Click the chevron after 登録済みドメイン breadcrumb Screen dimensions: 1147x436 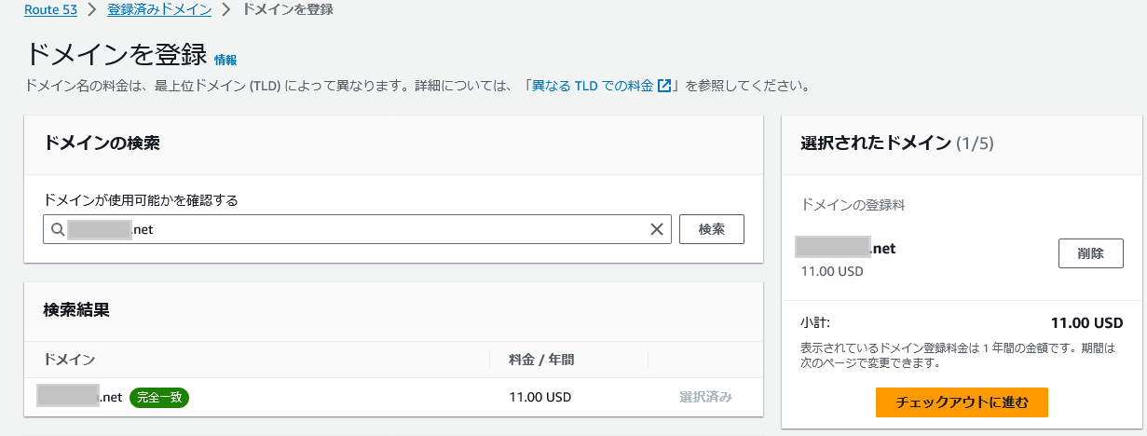click(x=225, y=10)
